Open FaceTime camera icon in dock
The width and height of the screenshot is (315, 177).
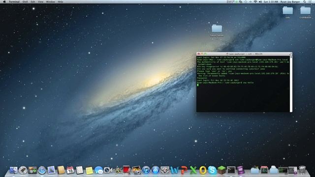[x=108, y=170]
